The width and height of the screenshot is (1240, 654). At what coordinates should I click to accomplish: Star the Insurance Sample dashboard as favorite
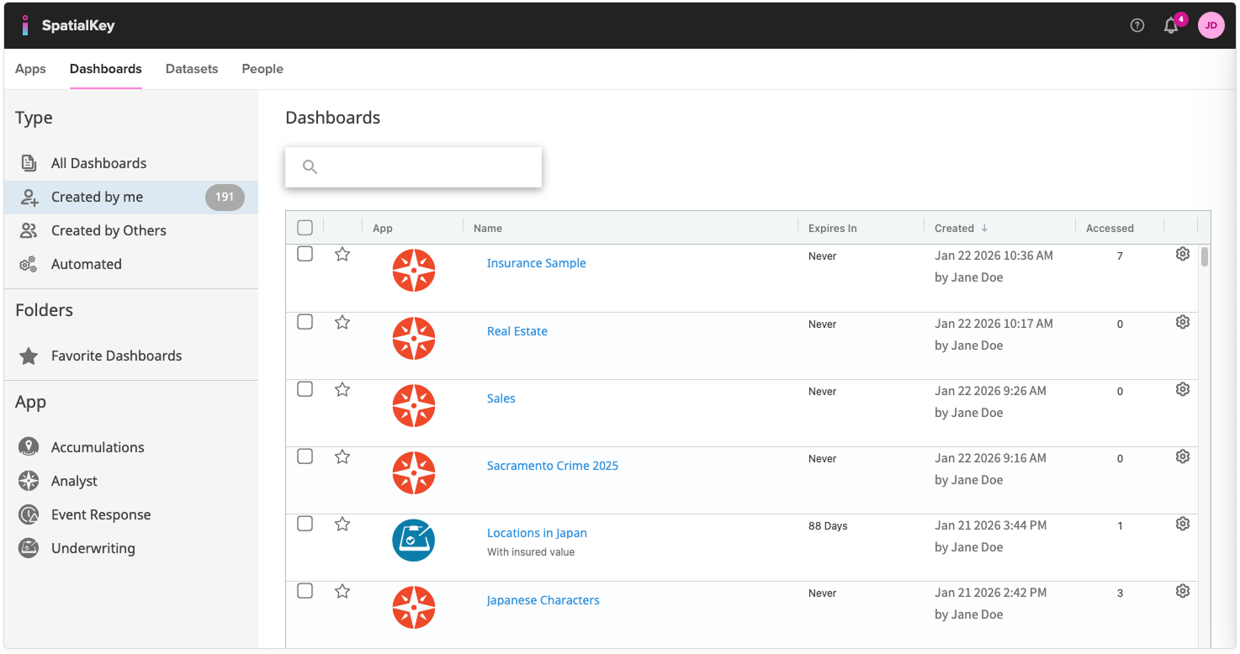[342, 254]
